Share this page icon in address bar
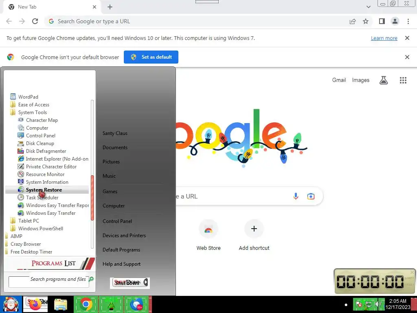 point(353,21)
